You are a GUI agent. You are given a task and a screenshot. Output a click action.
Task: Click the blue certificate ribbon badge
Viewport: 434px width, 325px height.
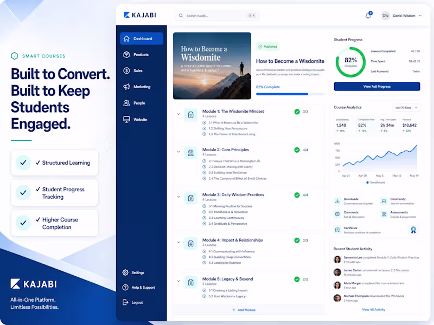tap(413, 230)
